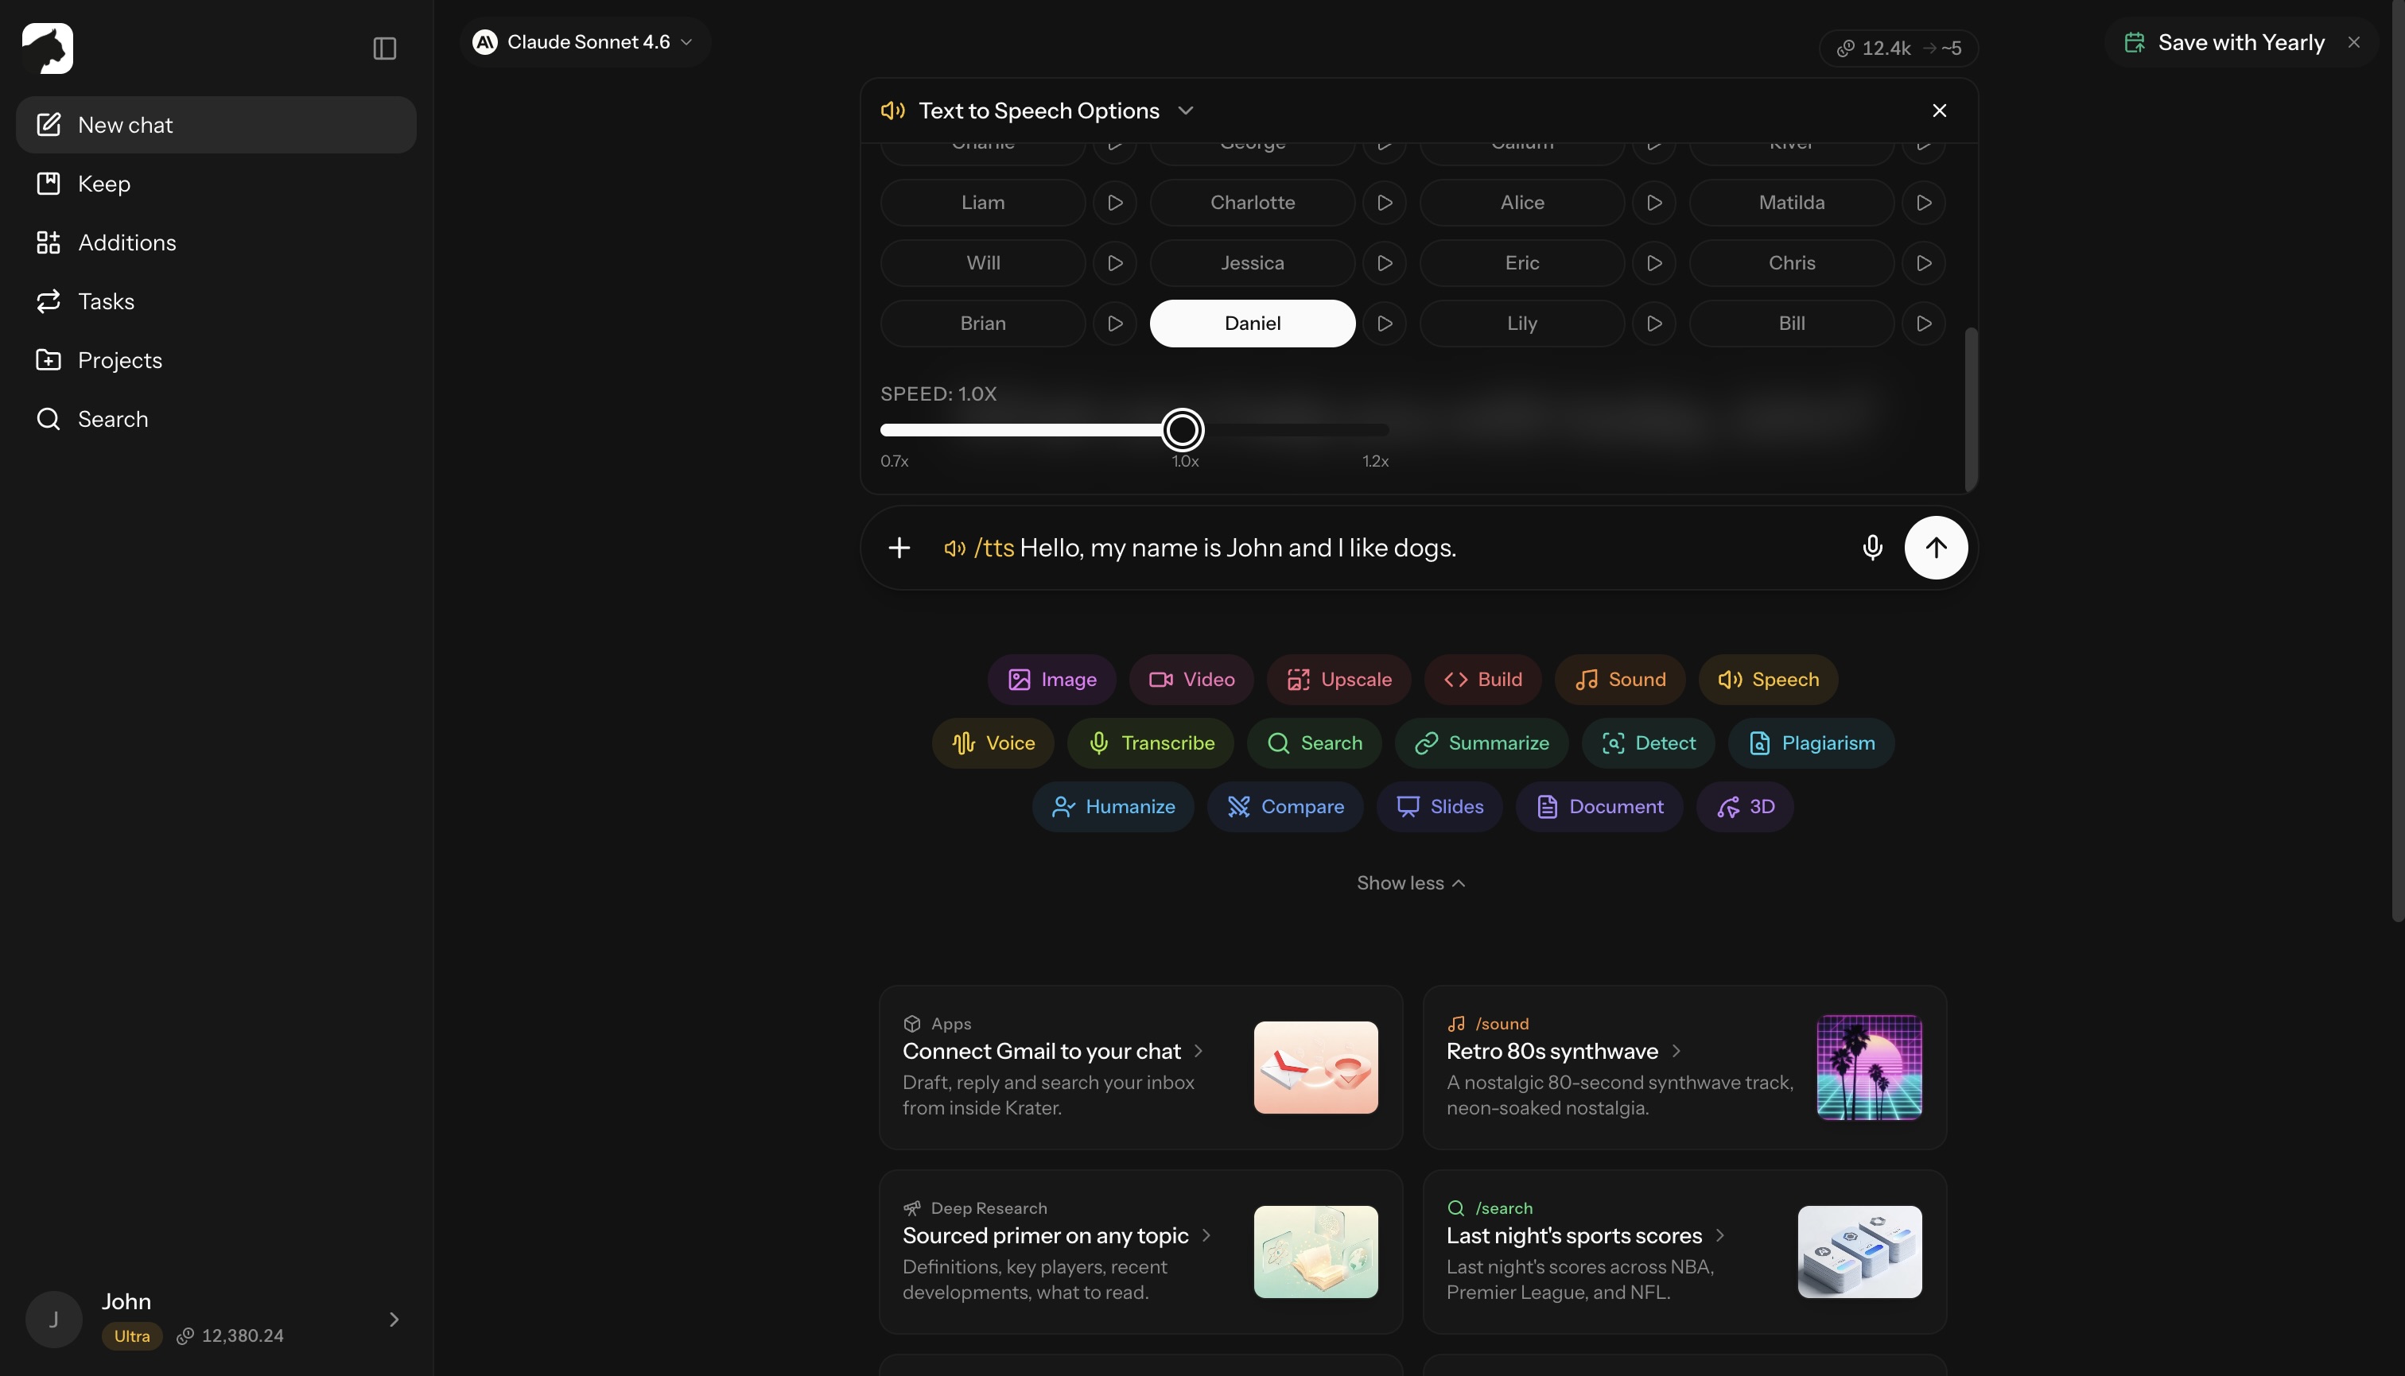2405x1376 pixels.
Task: Click the Krater logo icon
Action: coord(47,47)
